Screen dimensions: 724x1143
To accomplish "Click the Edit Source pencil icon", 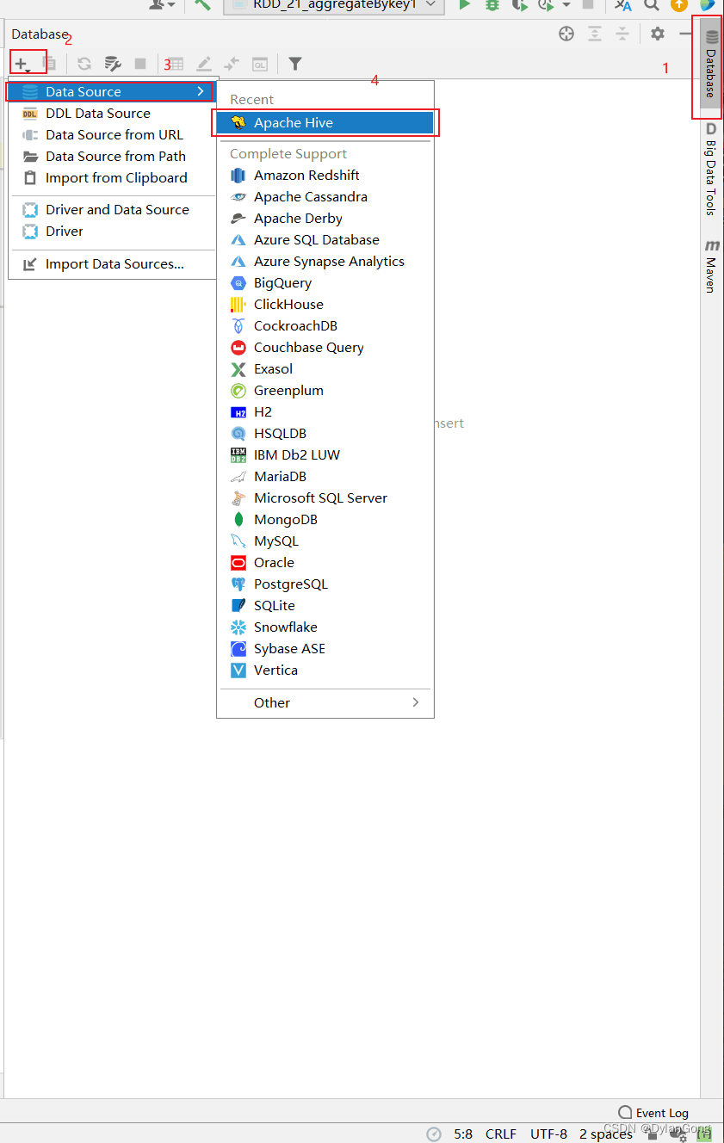I will click(204, 64).
